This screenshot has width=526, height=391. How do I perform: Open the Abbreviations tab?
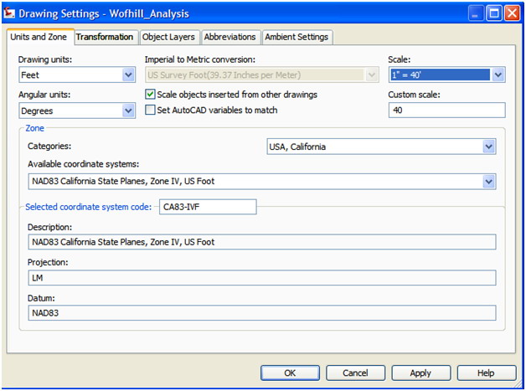point(229,37)
